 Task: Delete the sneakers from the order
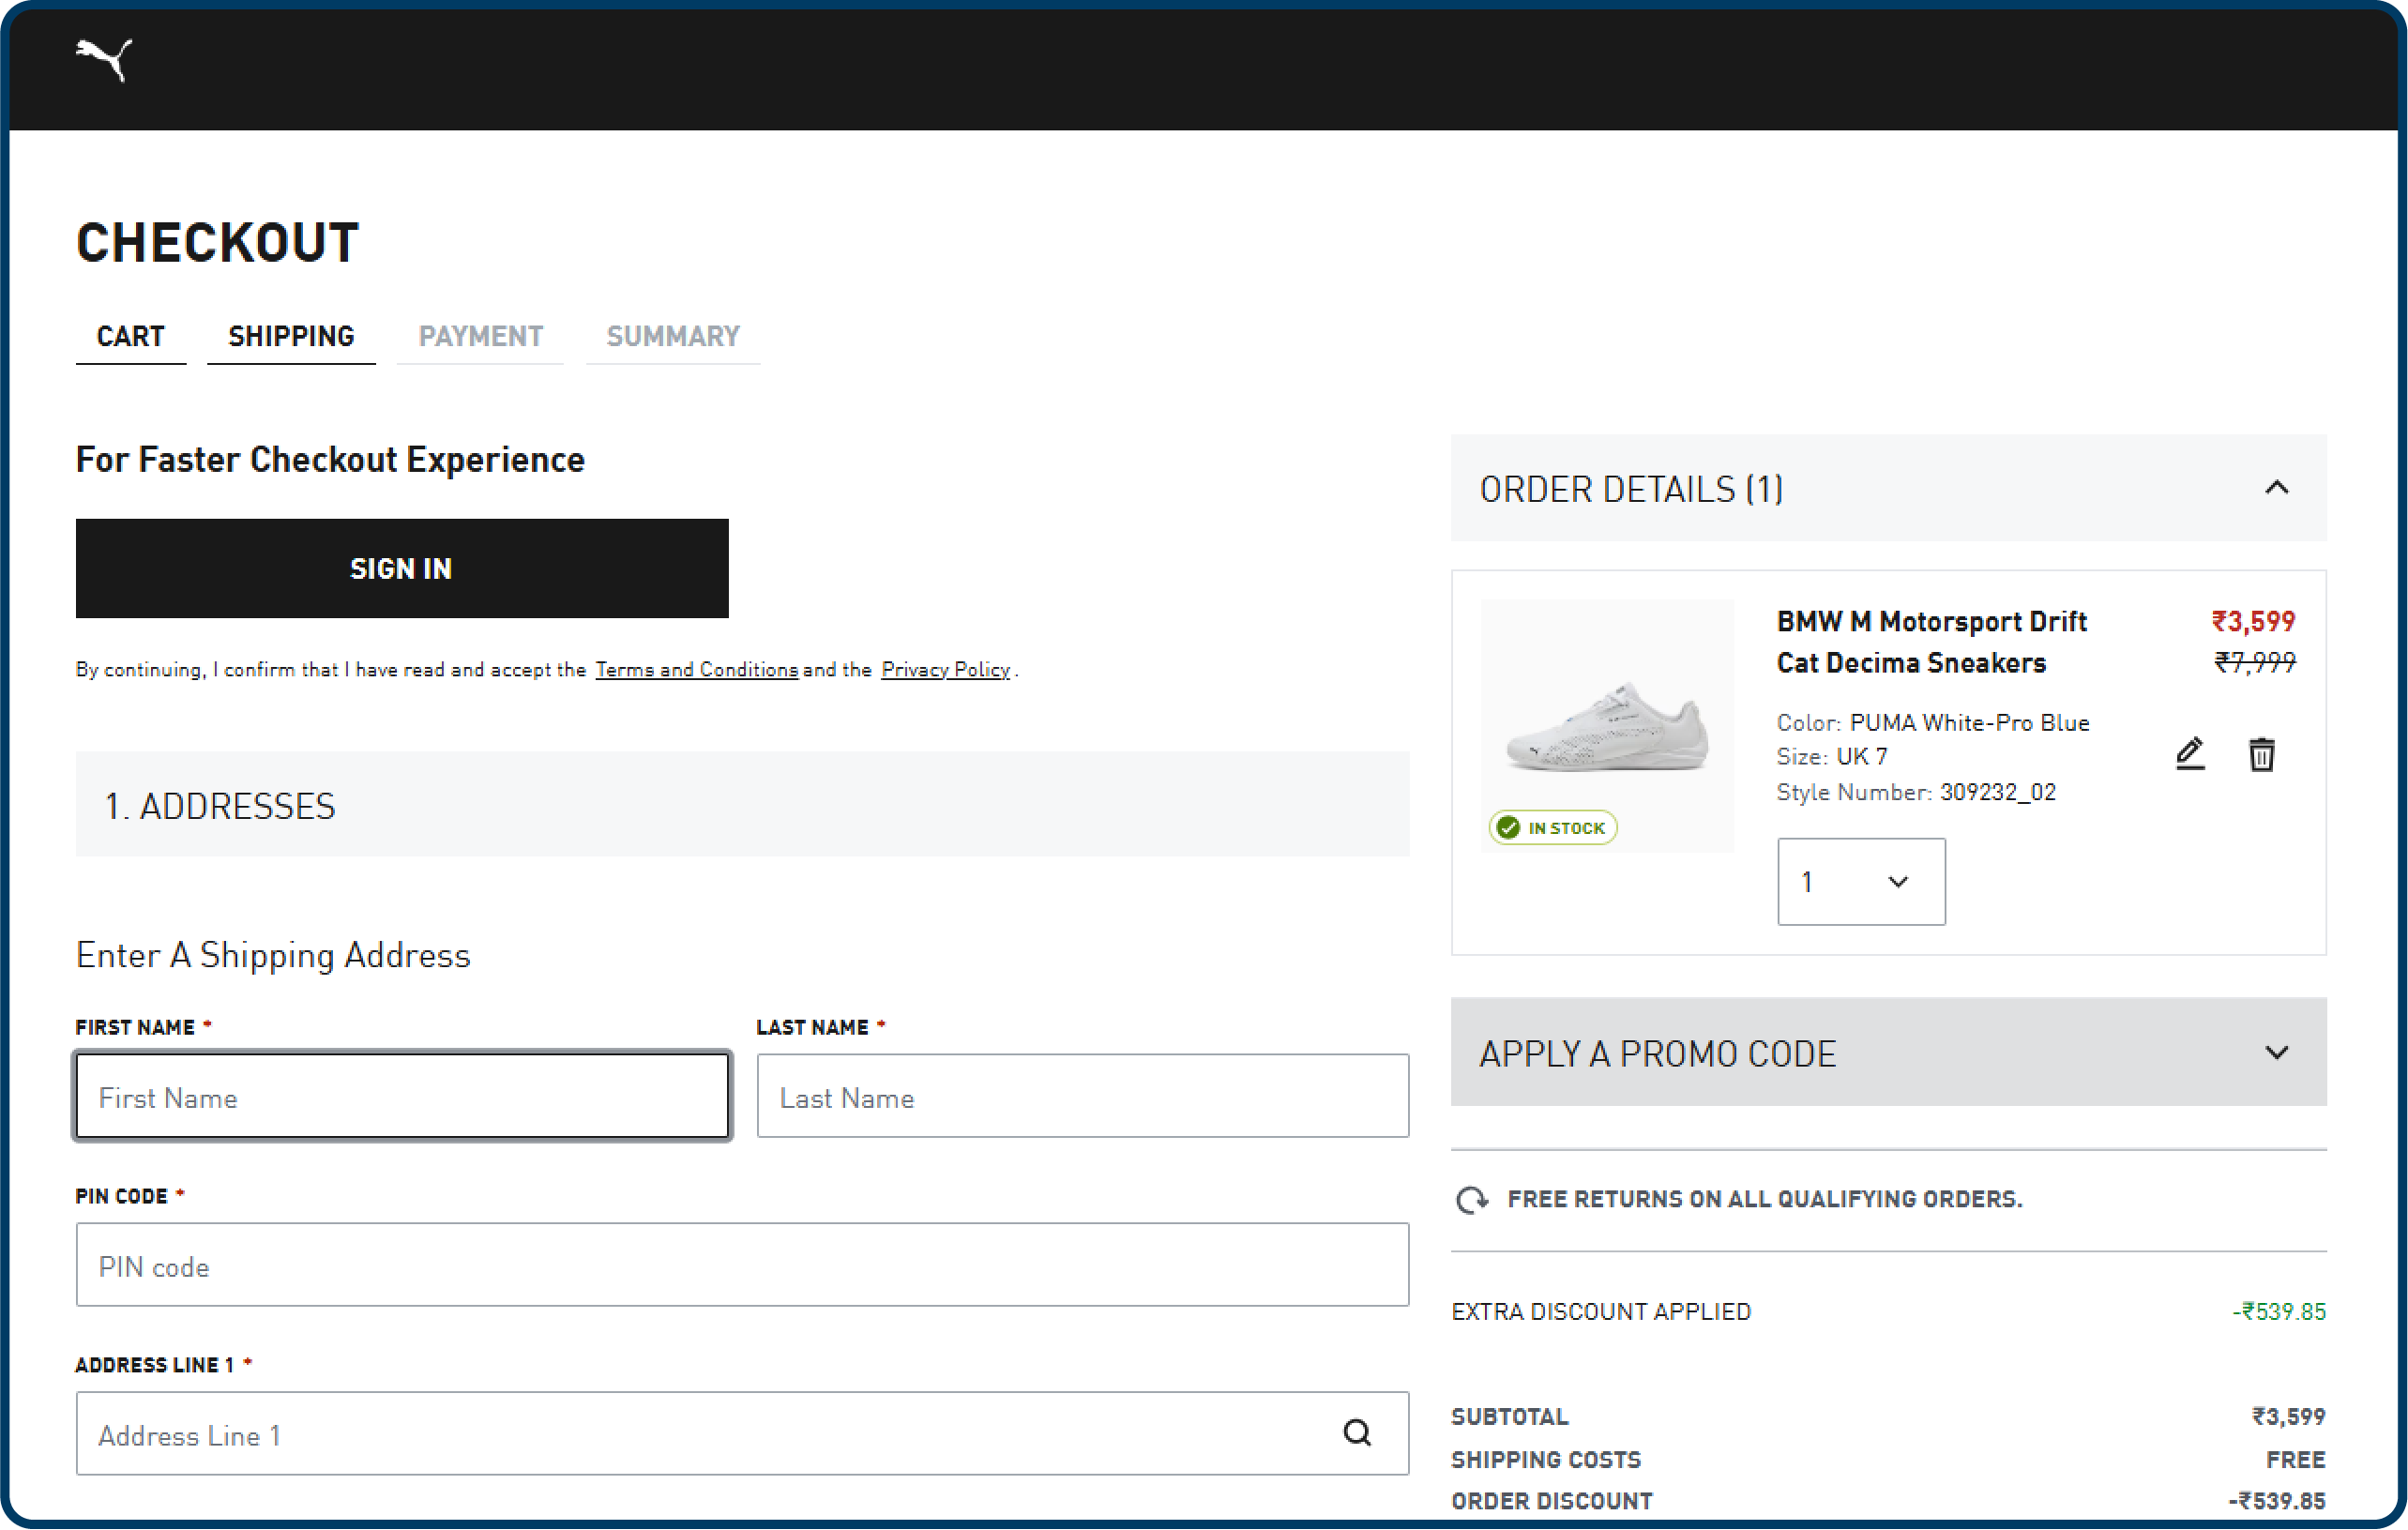pyautogui.click(x=2262, y=754)
